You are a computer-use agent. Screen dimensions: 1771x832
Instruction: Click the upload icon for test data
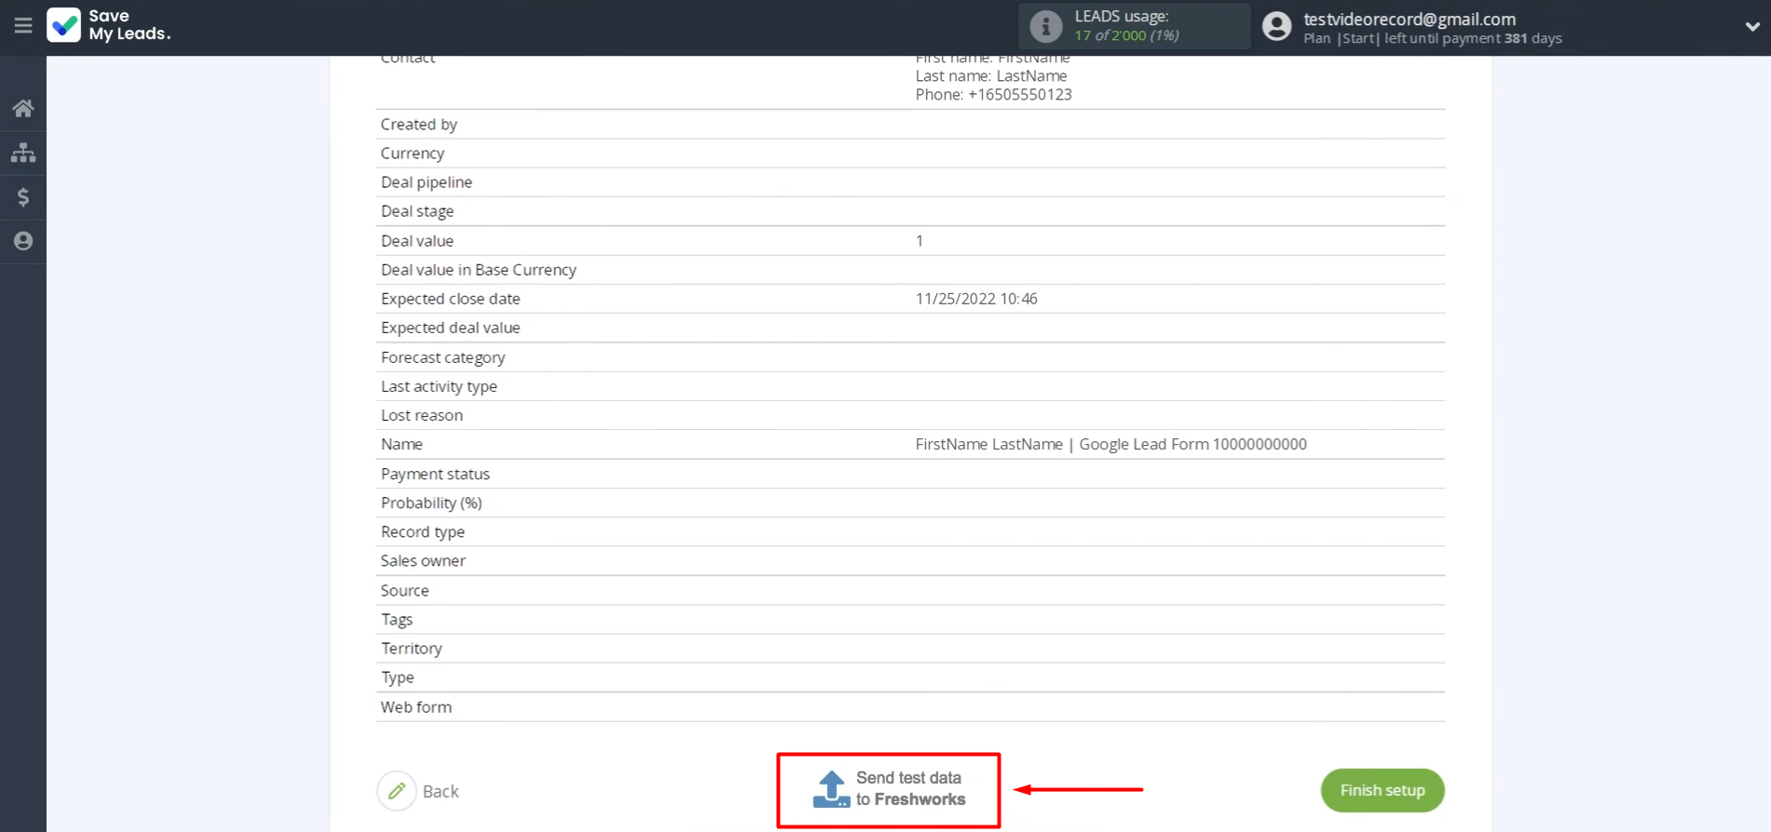tap(831, 789)
